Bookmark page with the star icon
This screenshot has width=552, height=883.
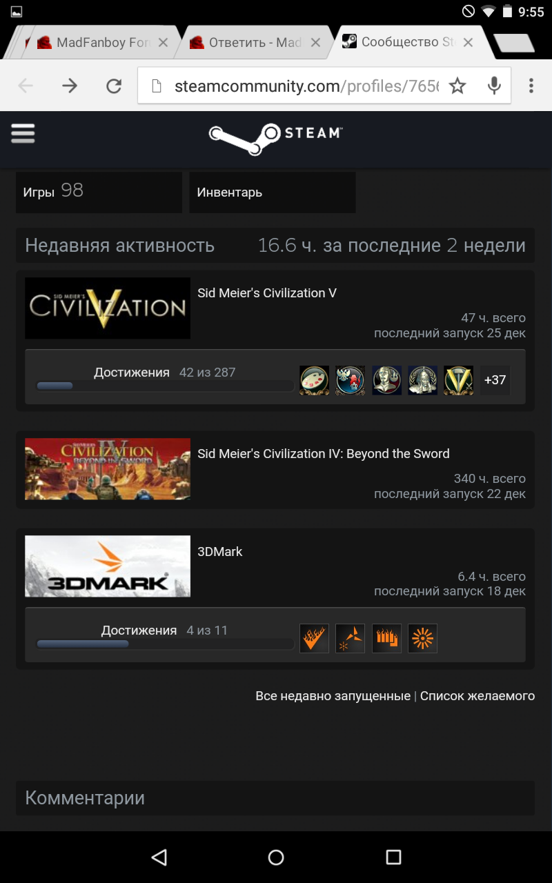[457, 86]
